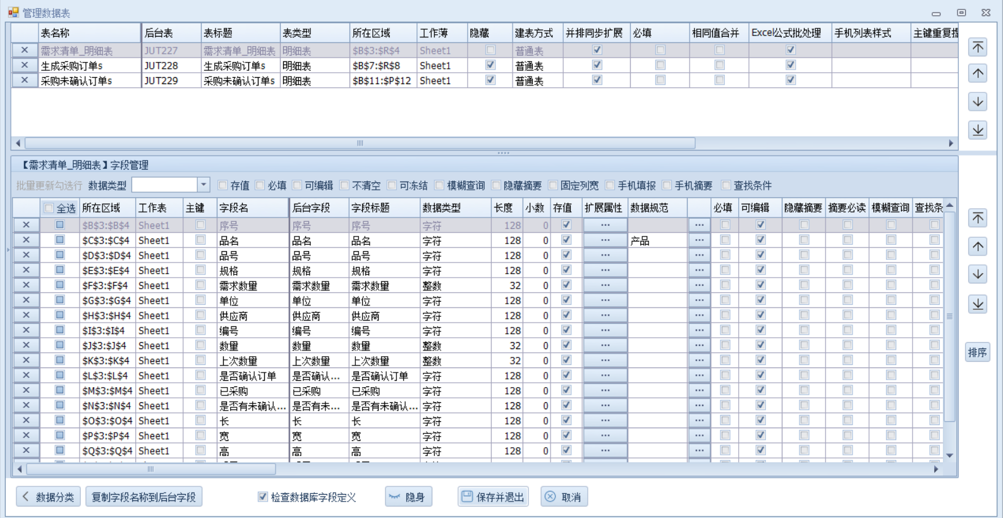The height and width of the screenshot is (518, 1003).
Task: Click move-to-bottom arrow beside upper table list
Action: point(978,130)
